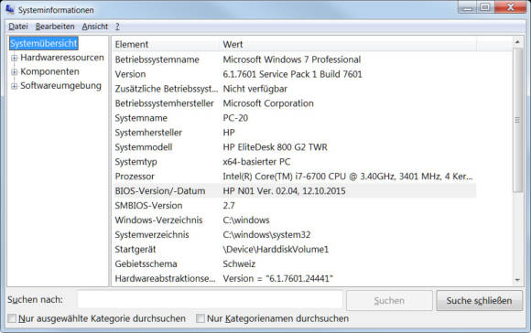
Task: Click the Suchen button
Action: [389, 300]
